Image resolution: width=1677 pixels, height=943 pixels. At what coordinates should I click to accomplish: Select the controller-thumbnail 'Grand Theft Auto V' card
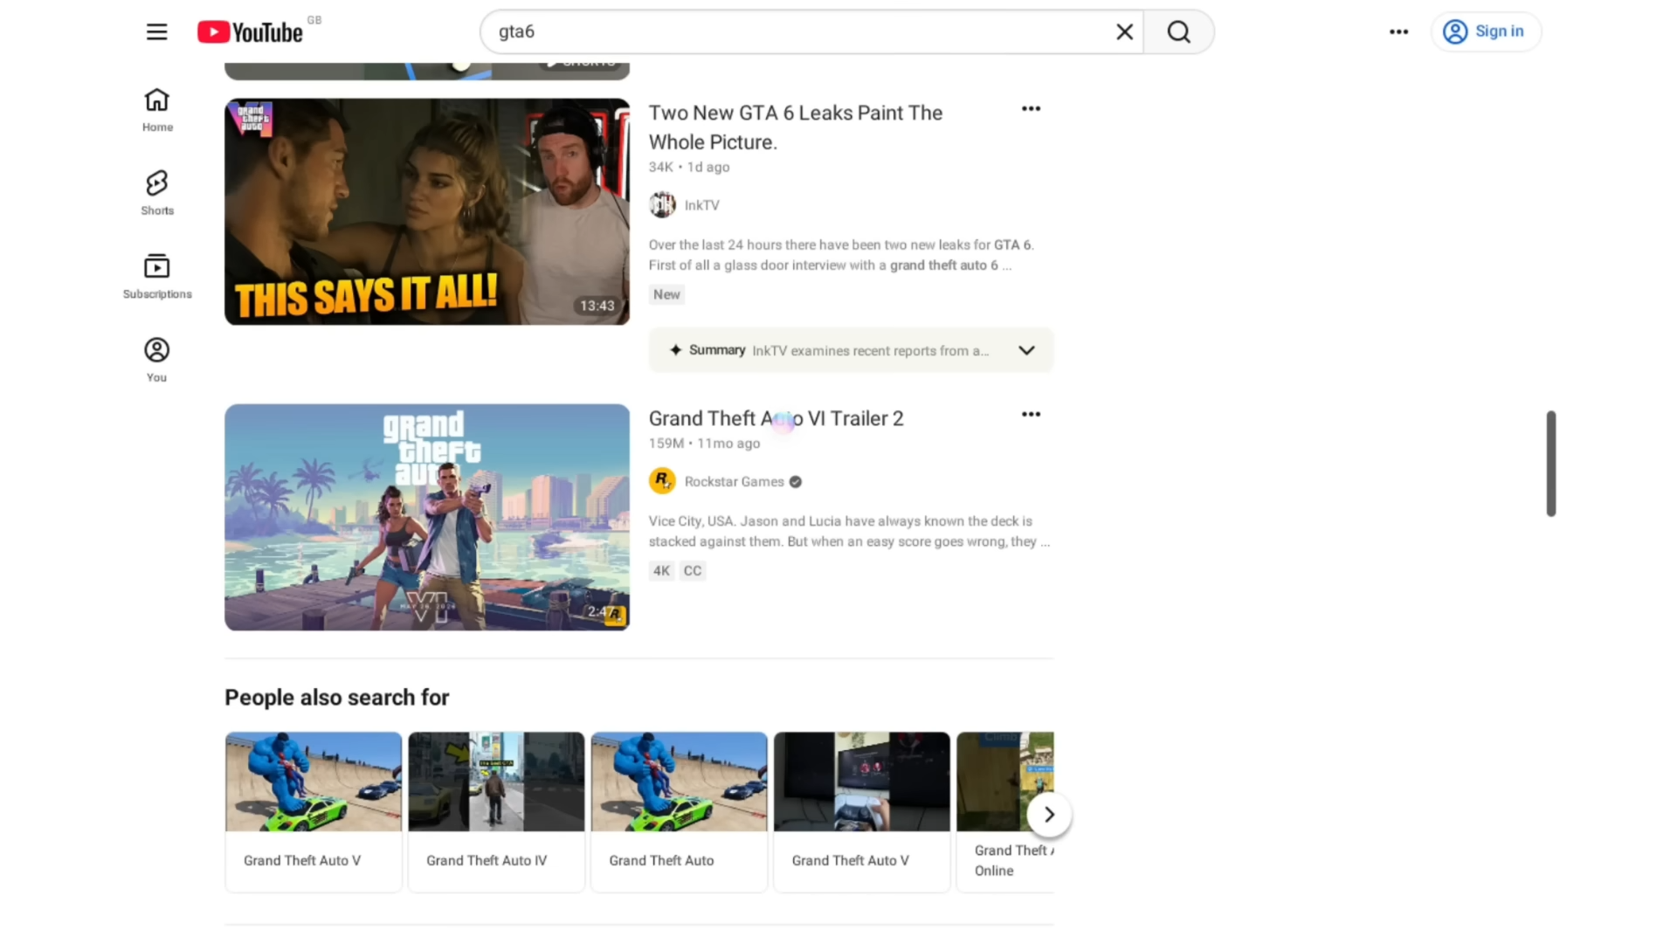(861, 812)
